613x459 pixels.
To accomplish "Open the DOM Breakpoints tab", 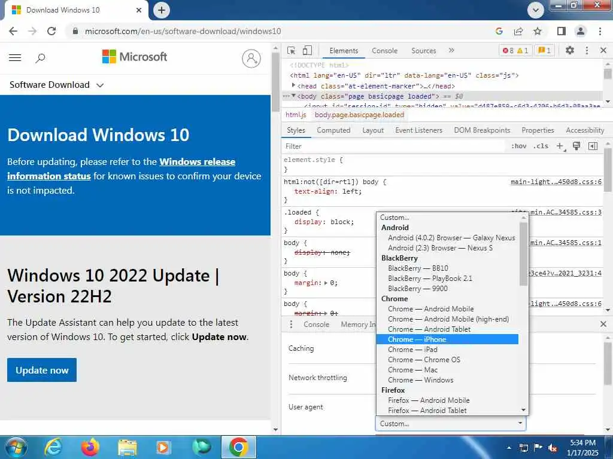I will [x=482, y=130].
